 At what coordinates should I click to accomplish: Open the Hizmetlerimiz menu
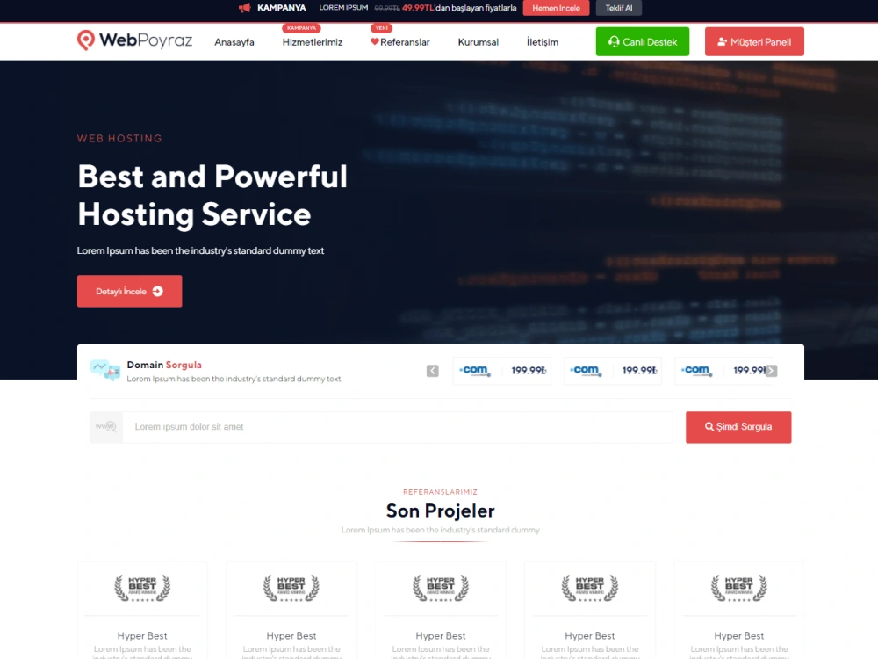click(x=313, y=42)
